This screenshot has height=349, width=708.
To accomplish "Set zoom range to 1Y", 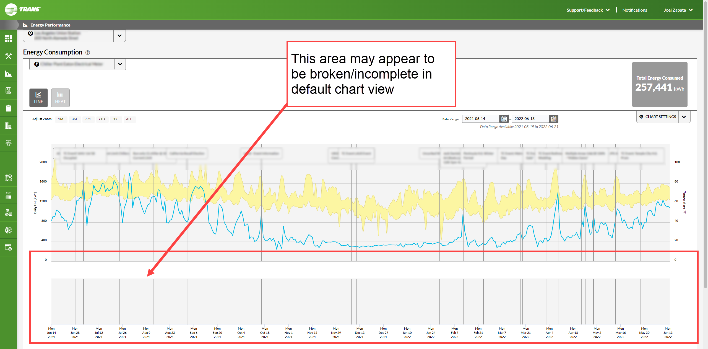I will click(x=115, y=119).
